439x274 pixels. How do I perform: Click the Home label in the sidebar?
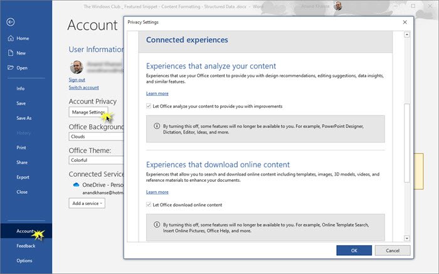point(23,38)
